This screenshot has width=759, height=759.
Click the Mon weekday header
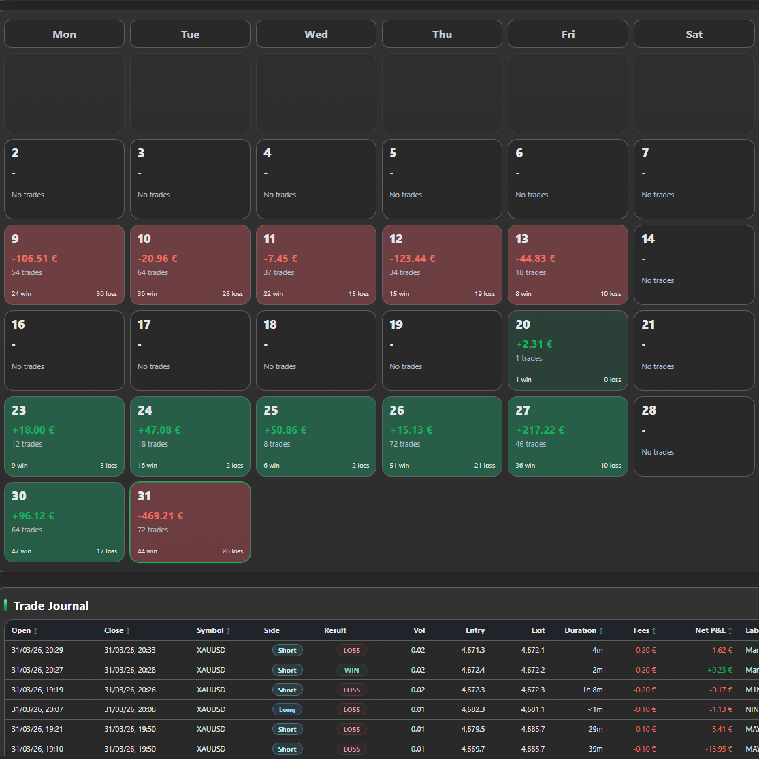(x=64, y=34)
